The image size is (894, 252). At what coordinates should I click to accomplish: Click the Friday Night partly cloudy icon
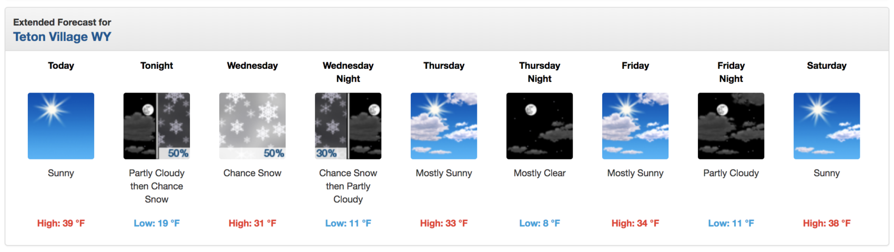pos(731,126)
